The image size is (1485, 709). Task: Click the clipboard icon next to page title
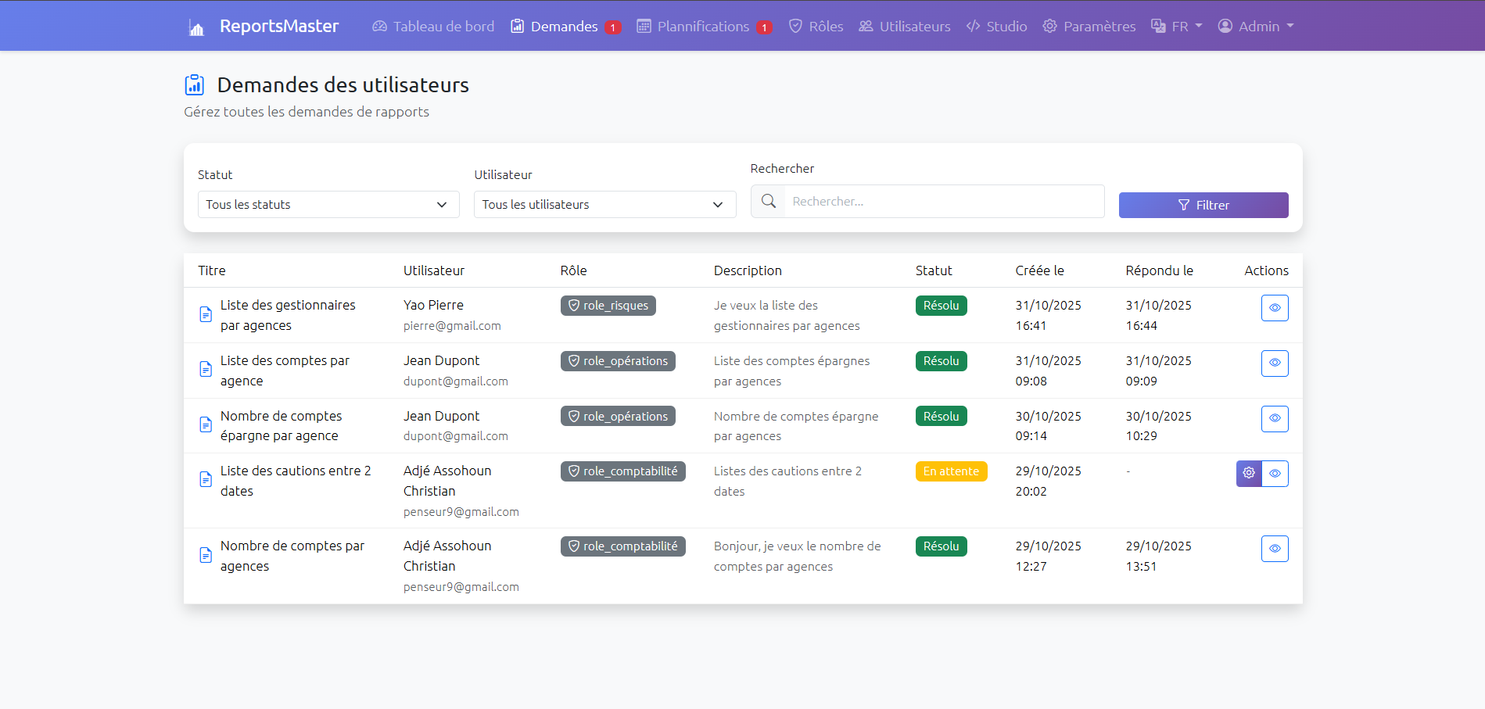(195, 84)
